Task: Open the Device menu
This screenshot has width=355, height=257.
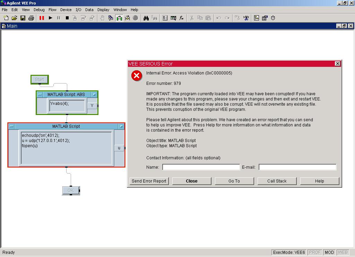Action: tap(66, 10)
